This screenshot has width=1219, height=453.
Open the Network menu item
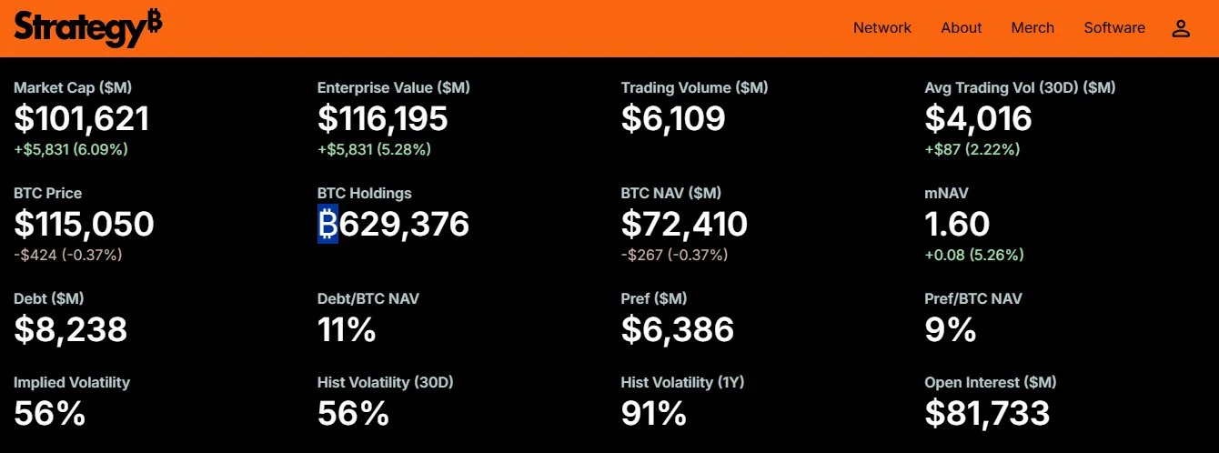pos(882,28)
